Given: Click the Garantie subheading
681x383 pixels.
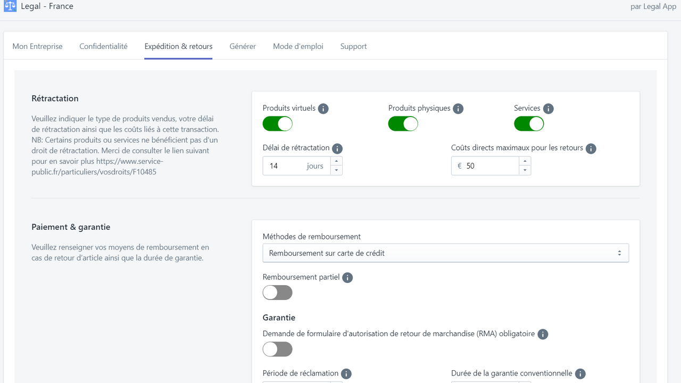Looking at the screenshot, I should tap(279, 318).
